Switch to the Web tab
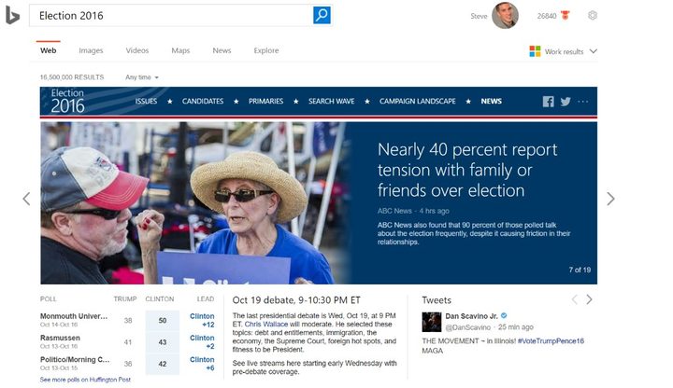The image size is (673, 388). click(x=48, y=50)
